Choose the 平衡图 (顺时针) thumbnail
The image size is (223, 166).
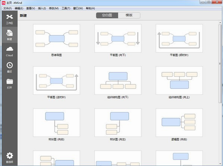pos(179,38)
